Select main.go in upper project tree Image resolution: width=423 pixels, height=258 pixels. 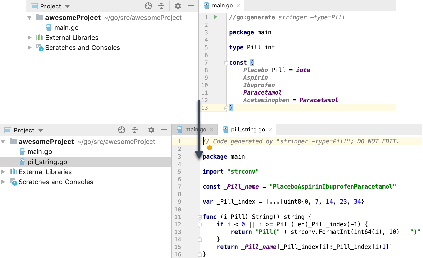66,28
